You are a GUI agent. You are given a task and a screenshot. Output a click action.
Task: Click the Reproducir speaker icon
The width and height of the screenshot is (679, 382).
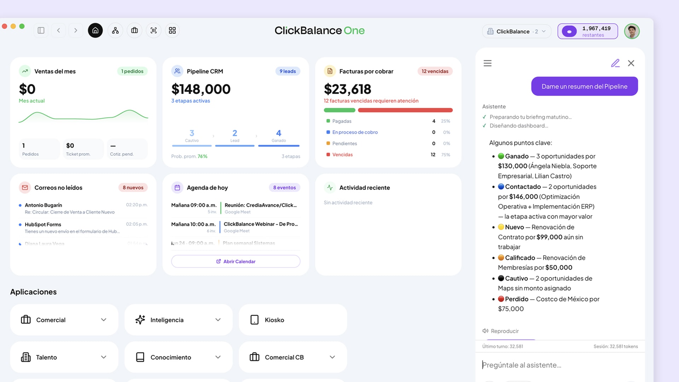pos(485,331)
